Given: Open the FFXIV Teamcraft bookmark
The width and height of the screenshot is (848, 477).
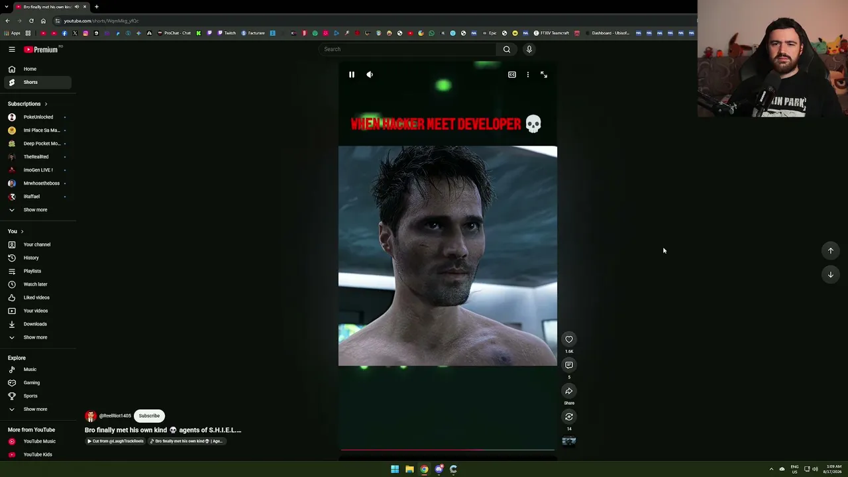Looking at the screenshot, I should pyautogui.click(x=551, y=33).
